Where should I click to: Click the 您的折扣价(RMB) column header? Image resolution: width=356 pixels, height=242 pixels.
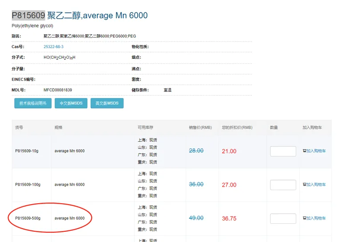click(x=237, y=127)
